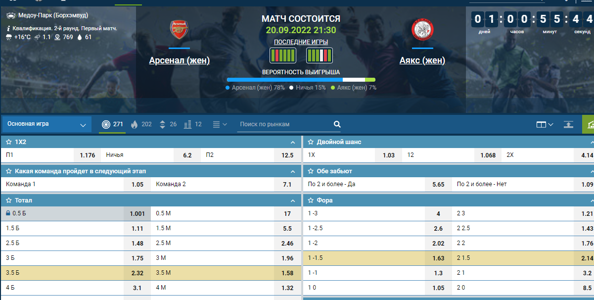Toggle favorite star for Двойной шанс
This screenshot has height=300, width=594.
point(311,142)
